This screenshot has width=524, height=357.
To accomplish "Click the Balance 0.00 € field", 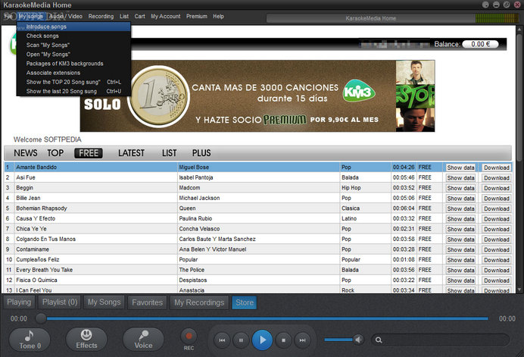I will tap(481, 44).
